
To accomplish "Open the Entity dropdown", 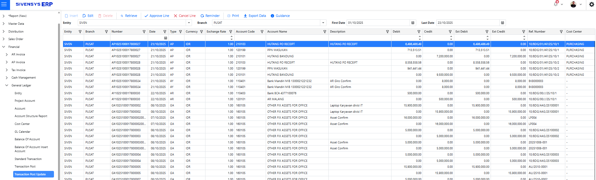I will [x=189, y=23].
